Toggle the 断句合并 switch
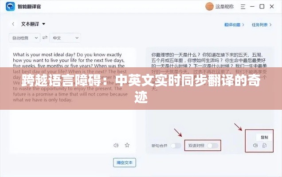 click(176, 146)
